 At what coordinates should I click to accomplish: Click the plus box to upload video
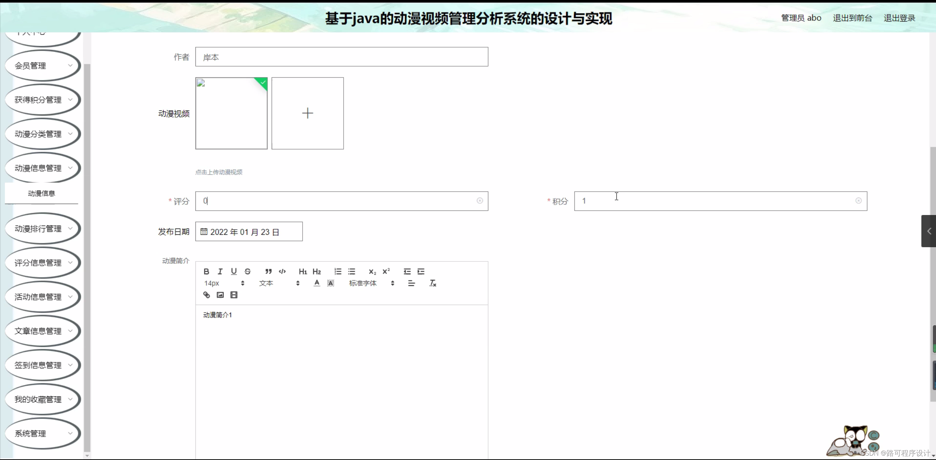(x=307, y=113)
